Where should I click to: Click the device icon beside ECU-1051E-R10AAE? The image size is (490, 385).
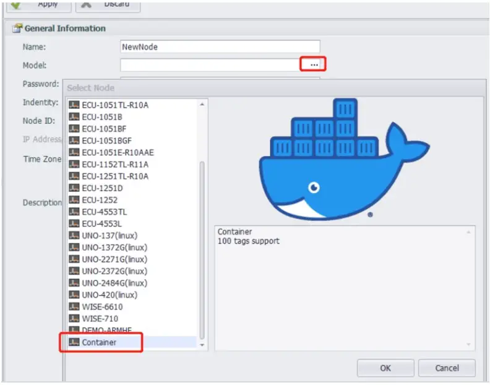click(74, 152)
